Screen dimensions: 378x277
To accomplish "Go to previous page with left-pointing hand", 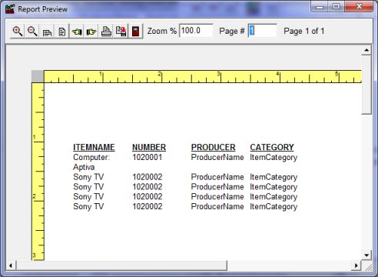I will pyautogui.click(x=77, y=32).
